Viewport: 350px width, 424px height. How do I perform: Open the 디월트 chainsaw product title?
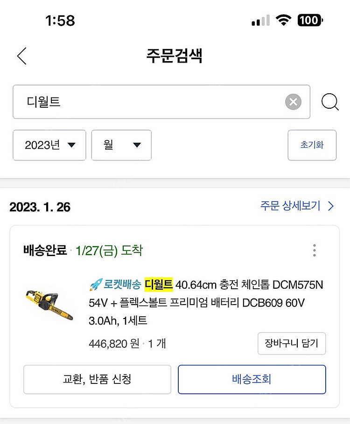coord(205,302)
